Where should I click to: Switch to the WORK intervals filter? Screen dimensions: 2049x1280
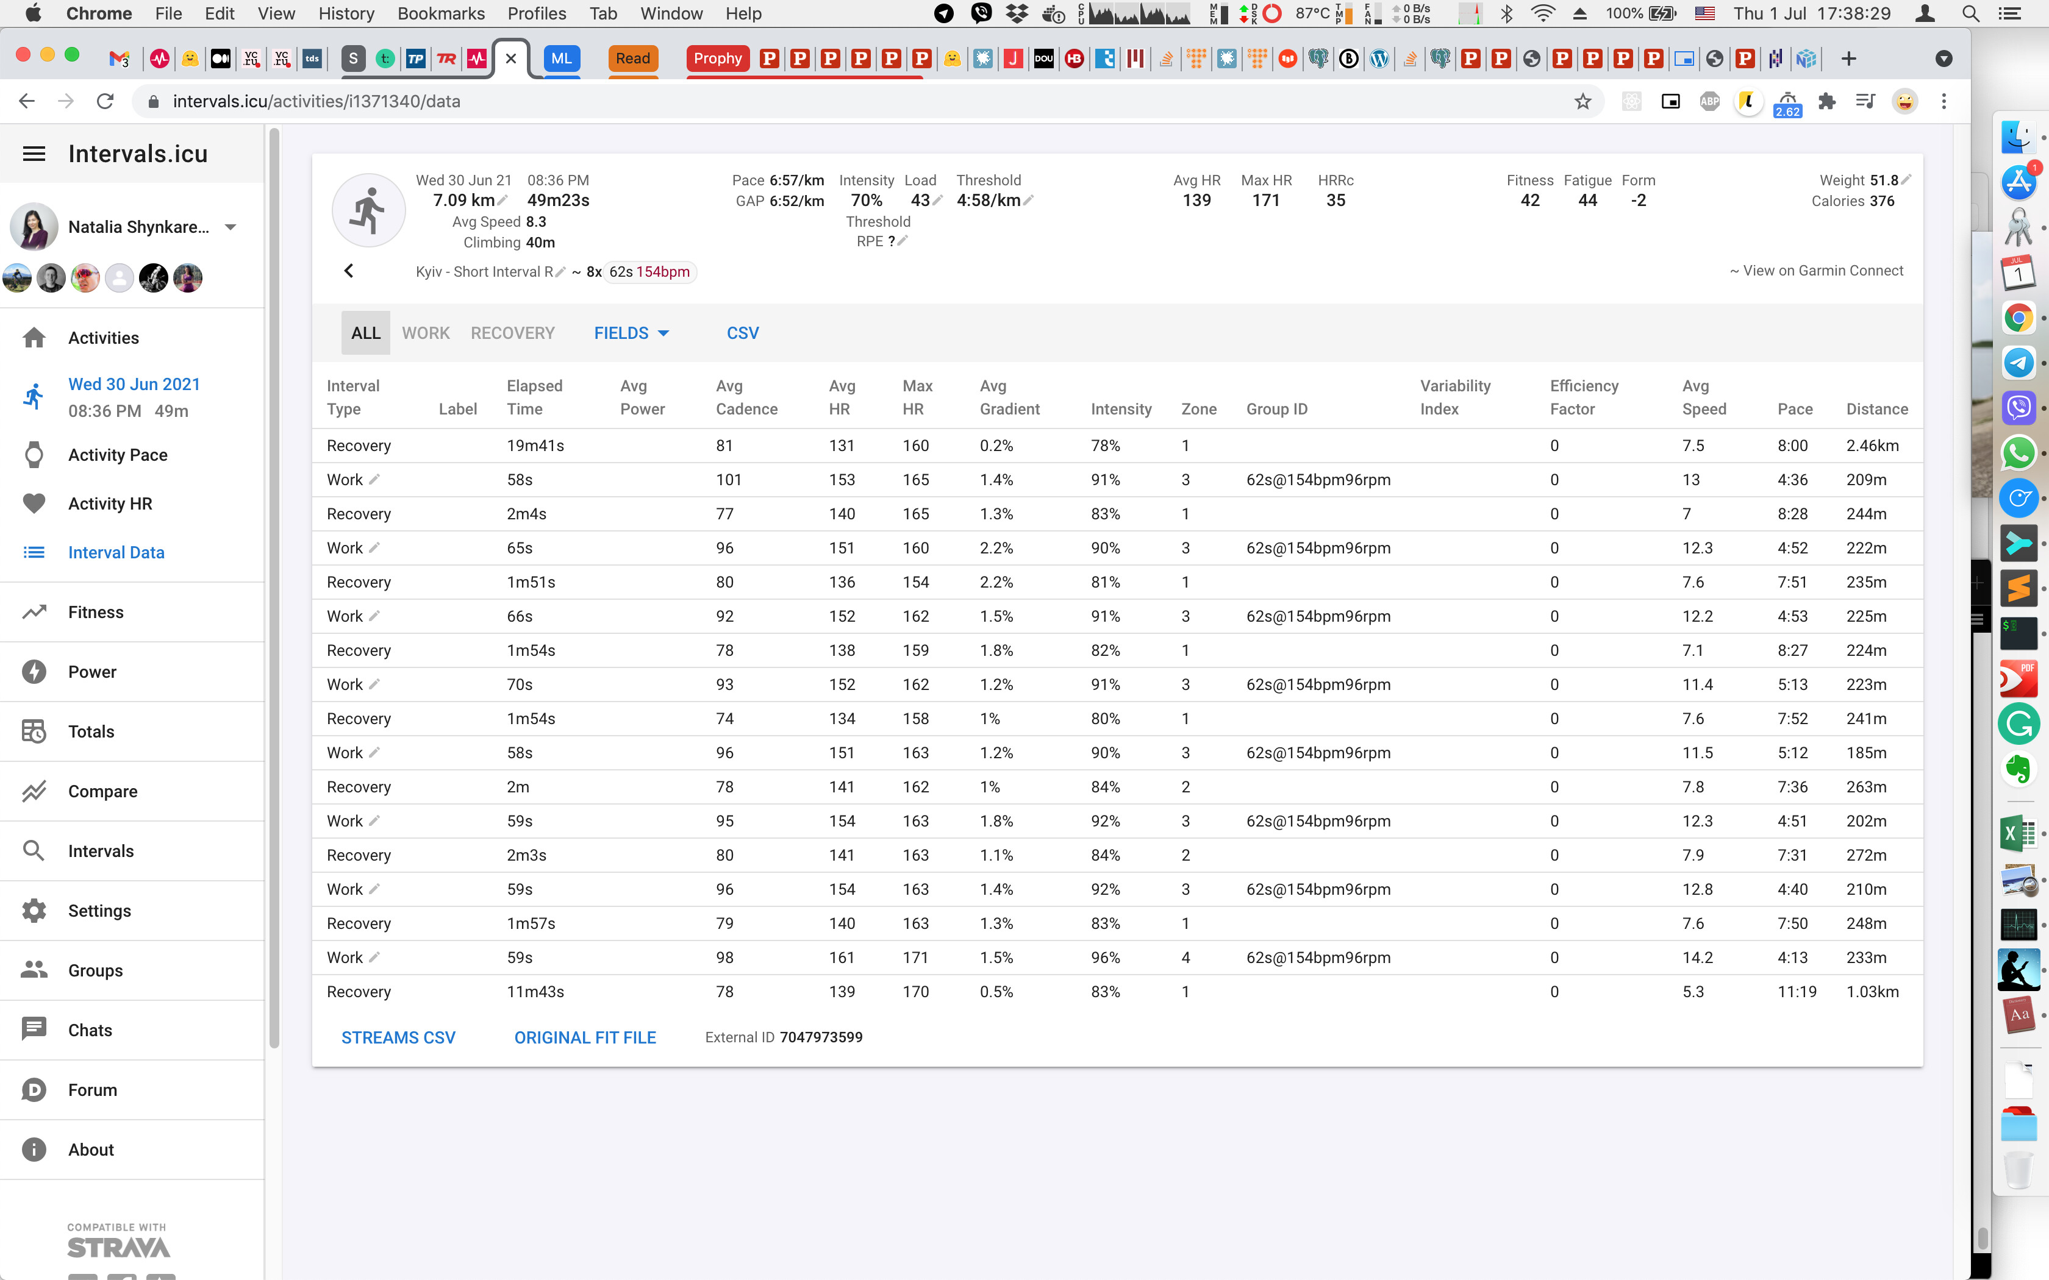tap(426, 333)
